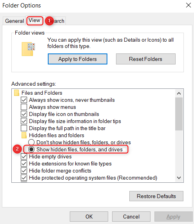Click the Folder views folder icon
194x224 pixels.
pyautogui.click(x=28, y=49)
